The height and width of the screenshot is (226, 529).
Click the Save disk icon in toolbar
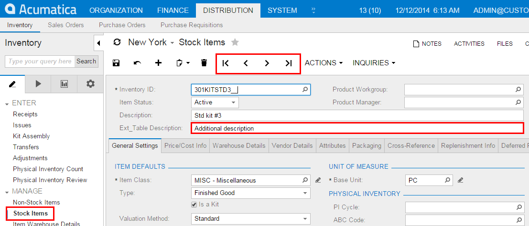point(116,63)
